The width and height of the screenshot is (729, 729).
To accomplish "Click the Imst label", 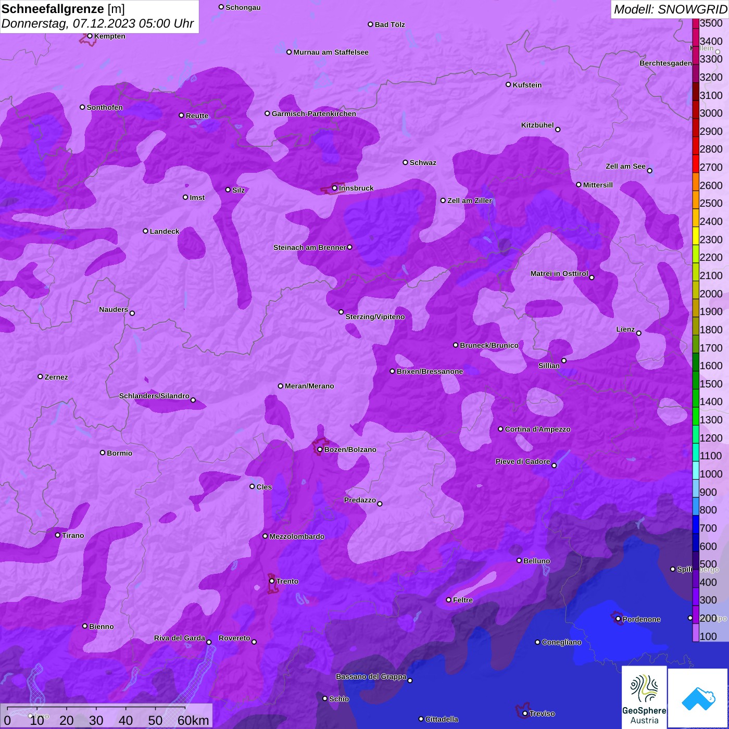I will point(197,197).
